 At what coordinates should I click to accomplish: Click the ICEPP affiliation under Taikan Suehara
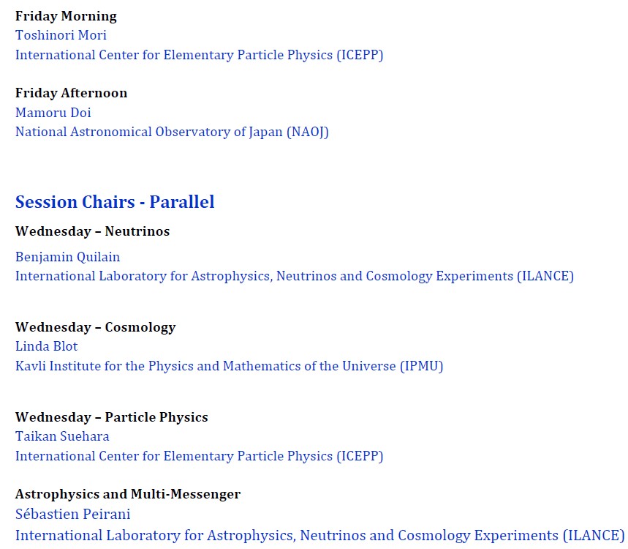pos(199,456)
